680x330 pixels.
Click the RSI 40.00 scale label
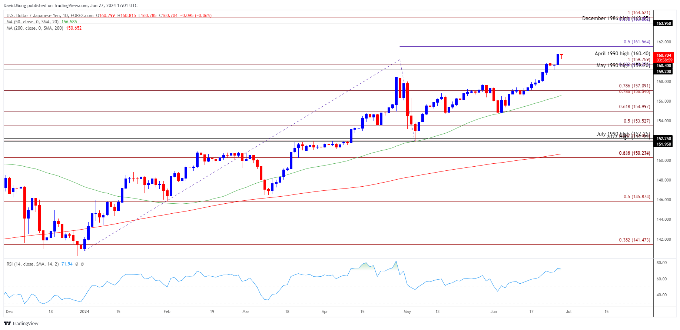click(x=661, y=295)
